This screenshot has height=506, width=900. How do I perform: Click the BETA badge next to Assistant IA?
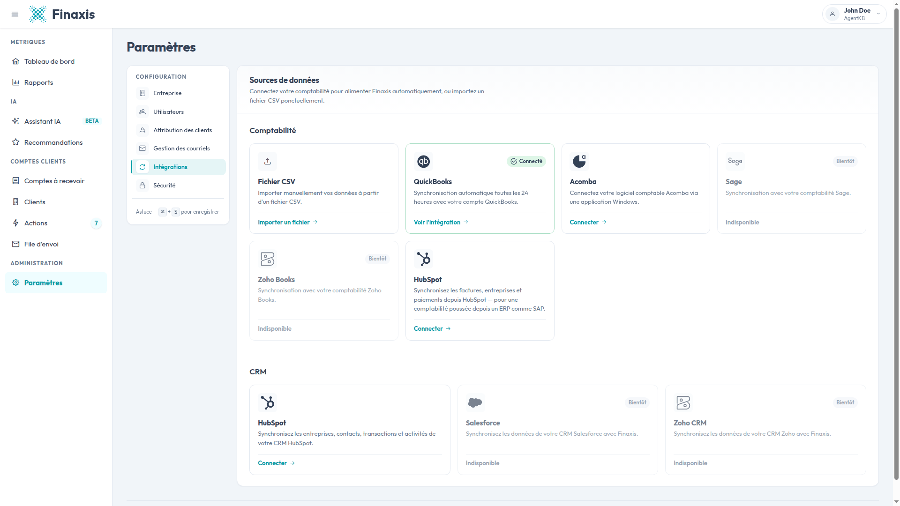[92, 121]
